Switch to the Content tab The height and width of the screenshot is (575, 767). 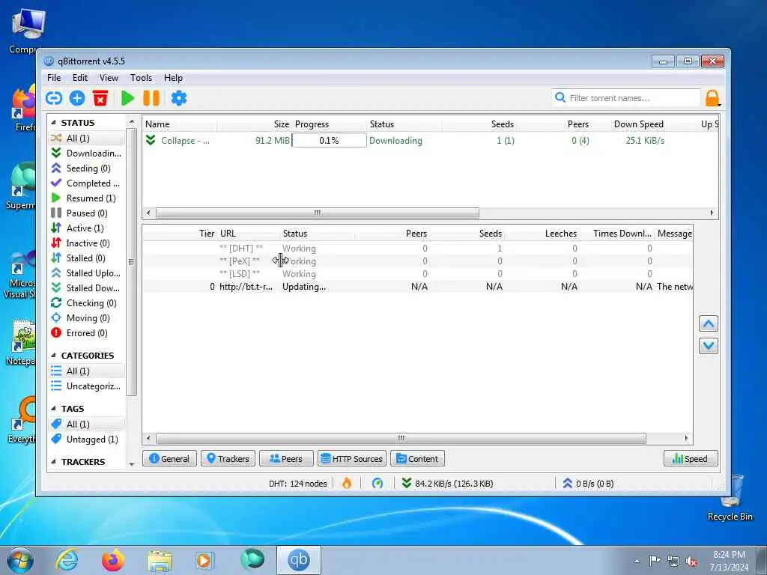417,459
